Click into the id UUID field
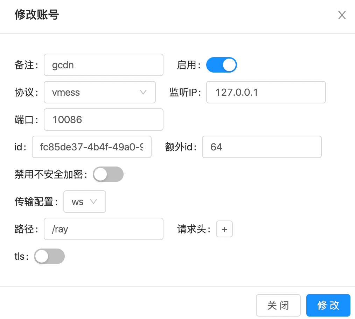This screenshot has height=319, width=355. pos(92,147)
